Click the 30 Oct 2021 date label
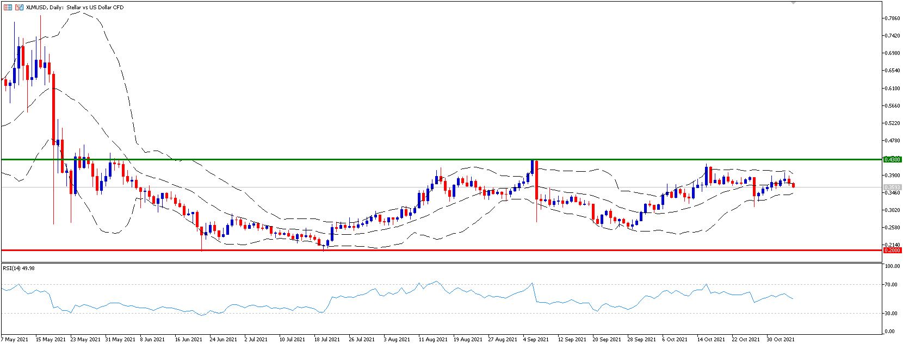This screenshot has width=903, height=344. click(x=781, y=339)
